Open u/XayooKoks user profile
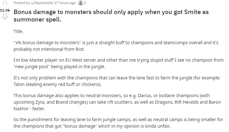The width and height of the screenshot is (229, 132). click(41, 3)
